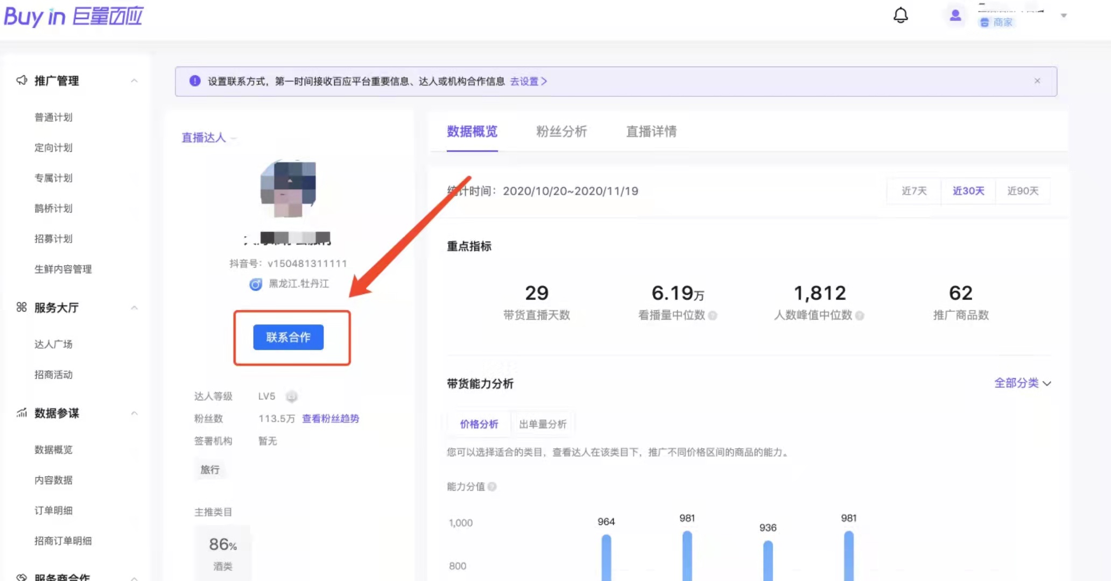Open the notification bell

click(x=901, y=15)
